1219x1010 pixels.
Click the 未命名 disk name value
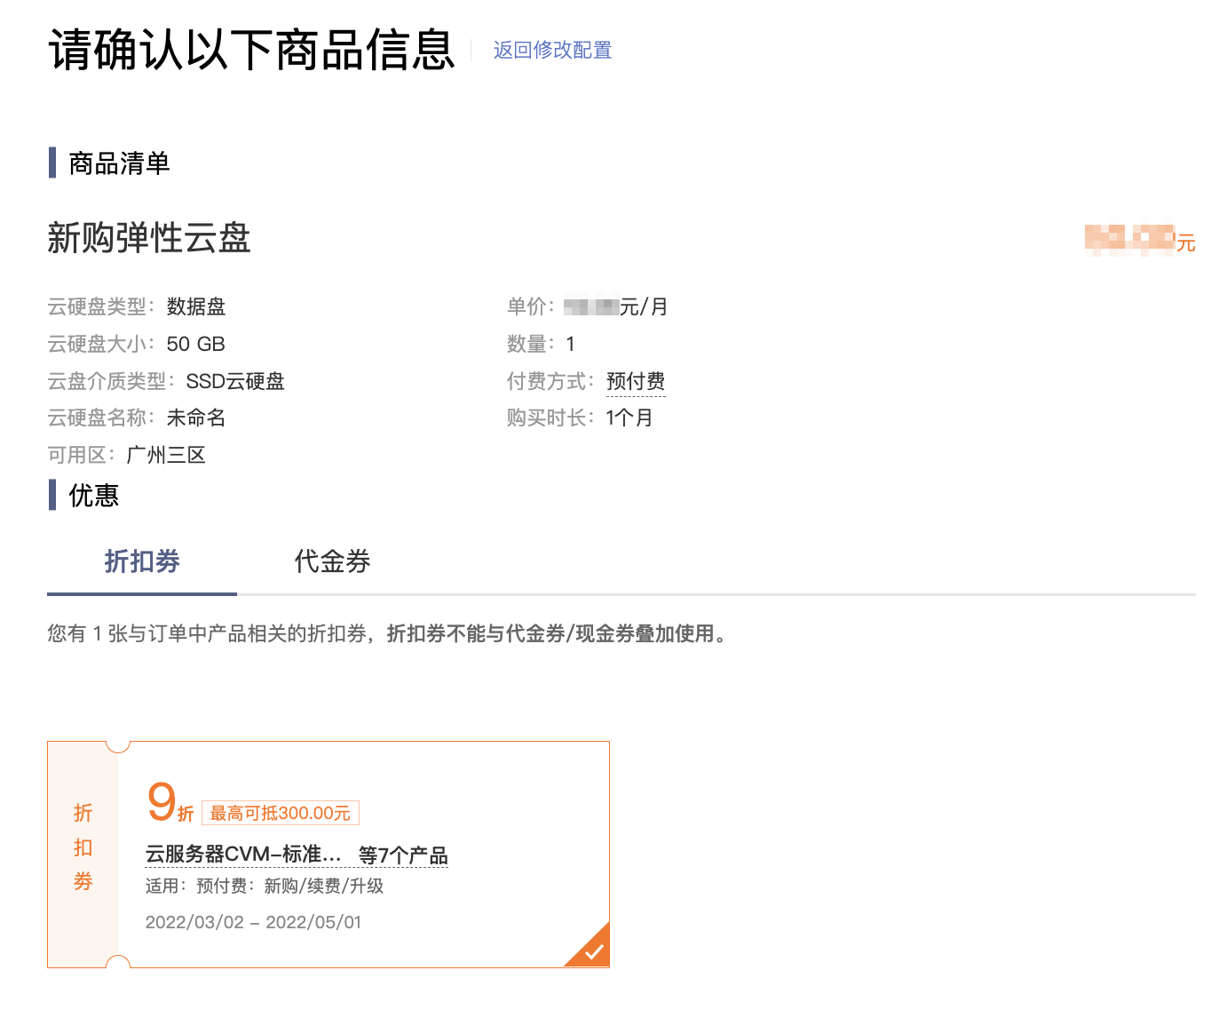[x=196, y=418]
